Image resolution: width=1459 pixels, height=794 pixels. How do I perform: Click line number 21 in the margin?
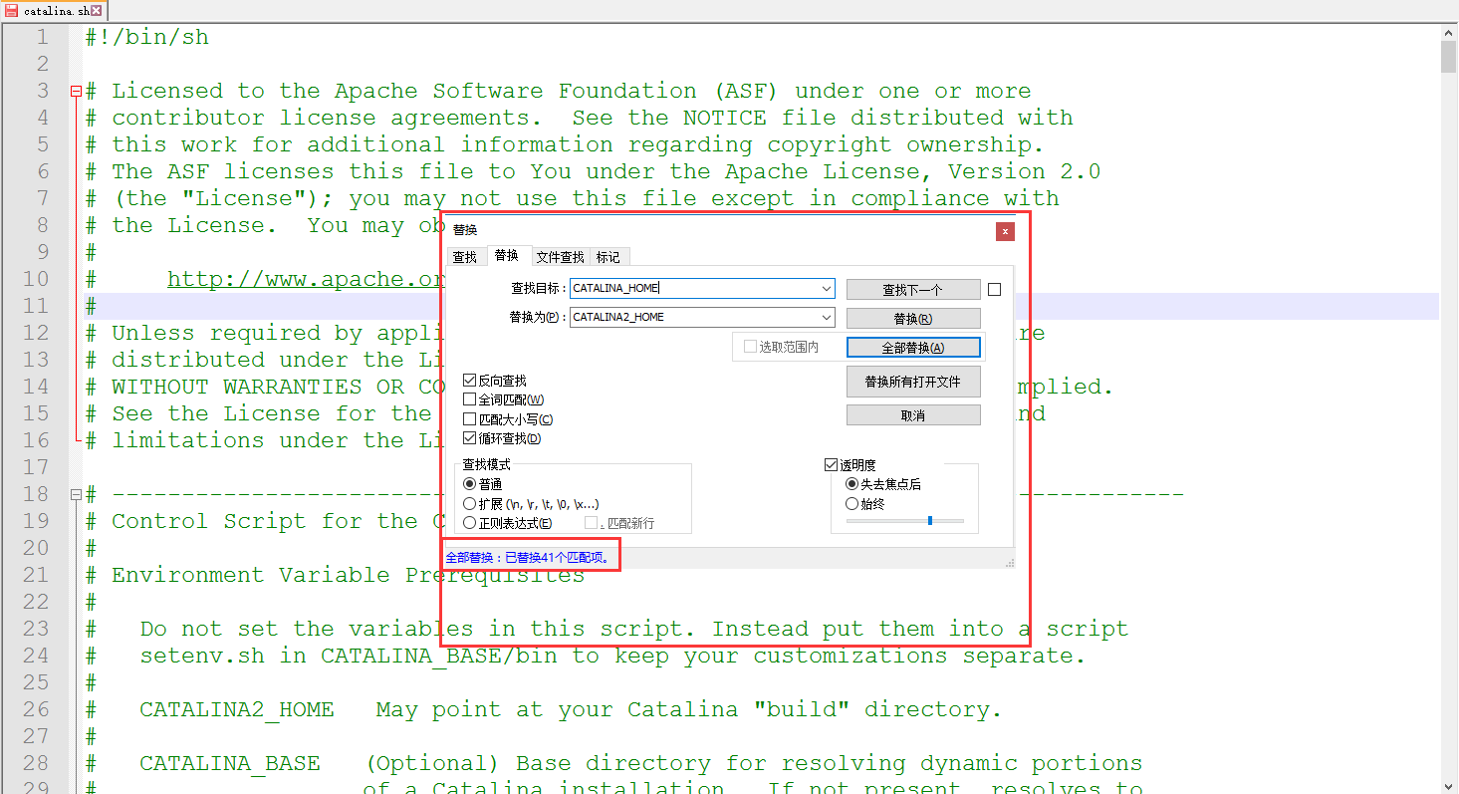pyautogui.click(x=36, y=575)
